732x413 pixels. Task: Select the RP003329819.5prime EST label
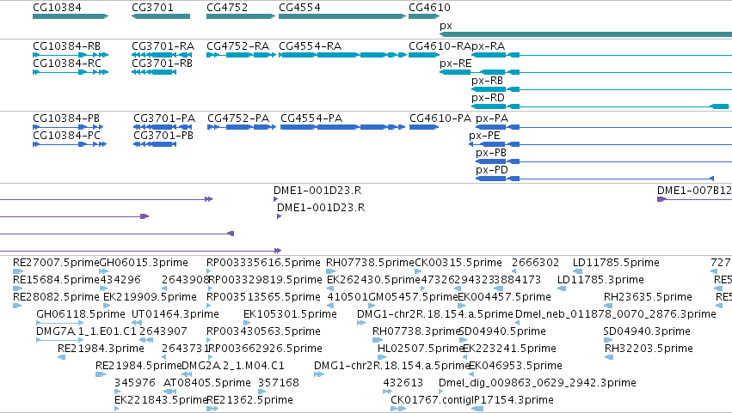coord(265,280)
